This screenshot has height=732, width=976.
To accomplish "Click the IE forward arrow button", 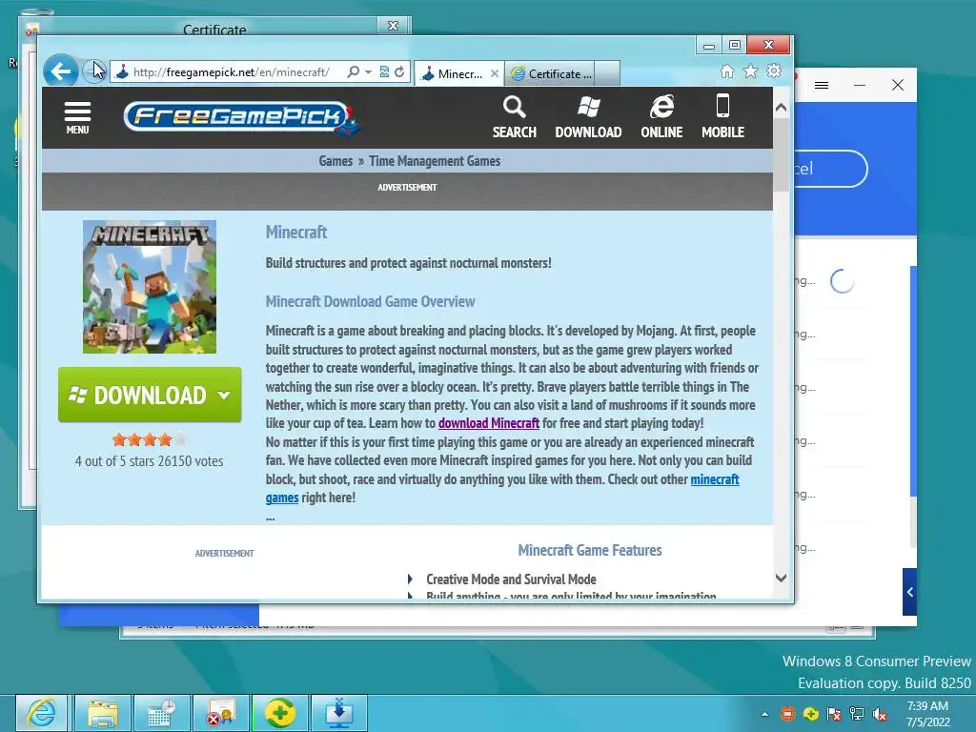I will (x=94, y=71).
